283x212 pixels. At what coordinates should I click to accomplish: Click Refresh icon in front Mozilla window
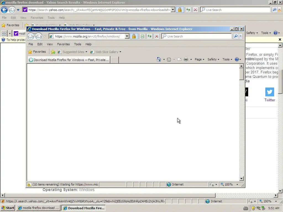(150, 36)
